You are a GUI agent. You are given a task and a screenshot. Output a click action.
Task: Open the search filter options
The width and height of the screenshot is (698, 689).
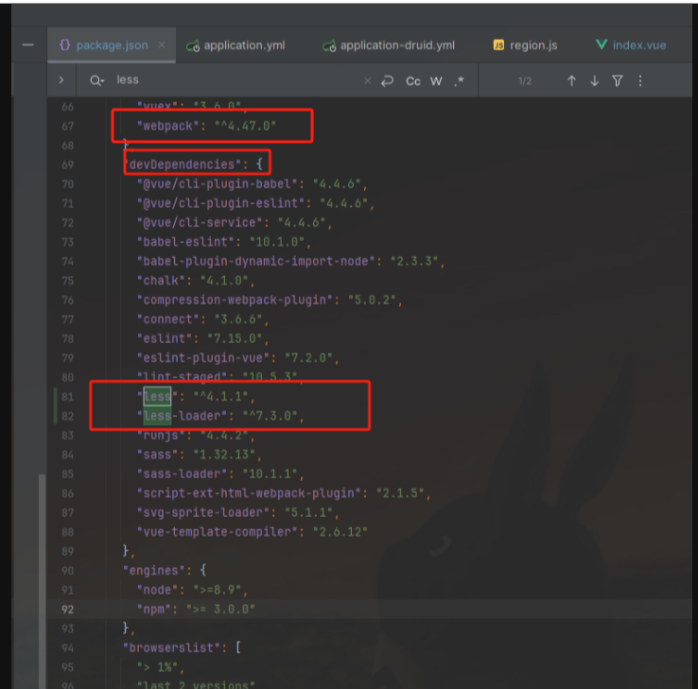click(618, 81)
